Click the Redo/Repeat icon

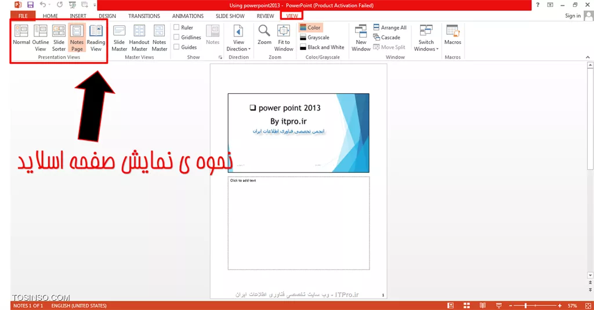click(x=60, y=5)
